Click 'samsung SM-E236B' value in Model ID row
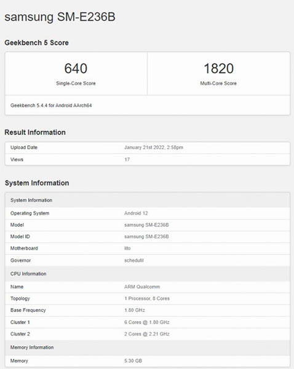 pyautogui.click(x=146, y=237)
